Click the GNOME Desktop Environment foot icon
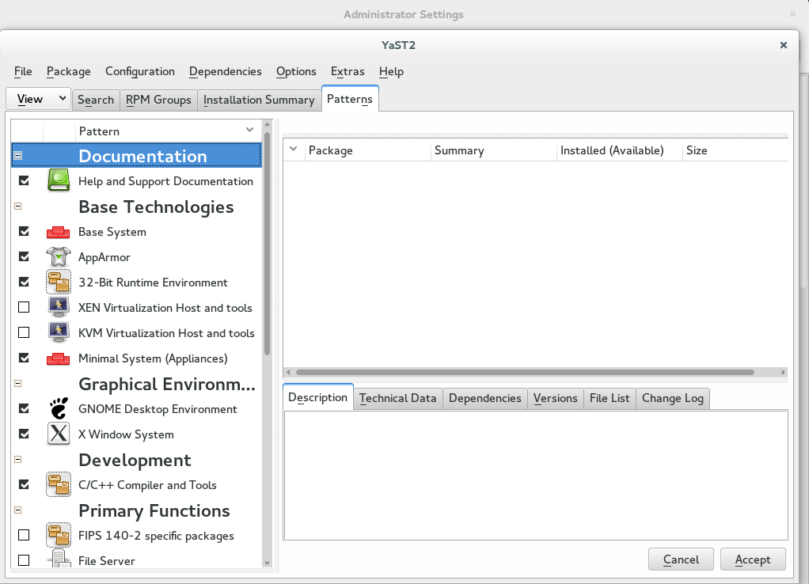809x584 pixels. pos(58,408)
